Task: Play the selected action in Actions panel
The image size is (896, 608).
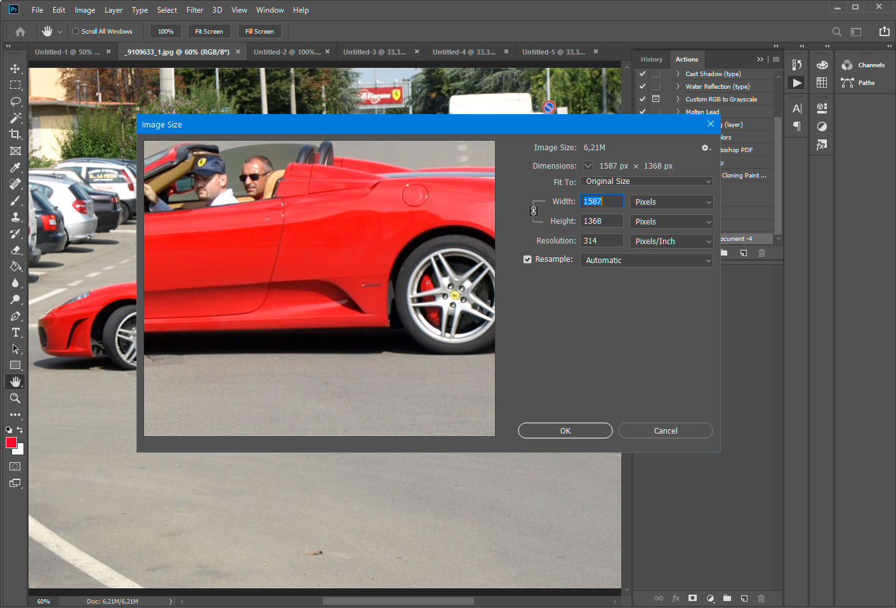Action: coord(796,82)
